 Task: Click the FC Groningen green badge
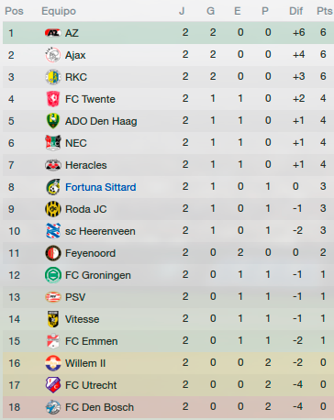pyautogui.click(x=53, y=275)
